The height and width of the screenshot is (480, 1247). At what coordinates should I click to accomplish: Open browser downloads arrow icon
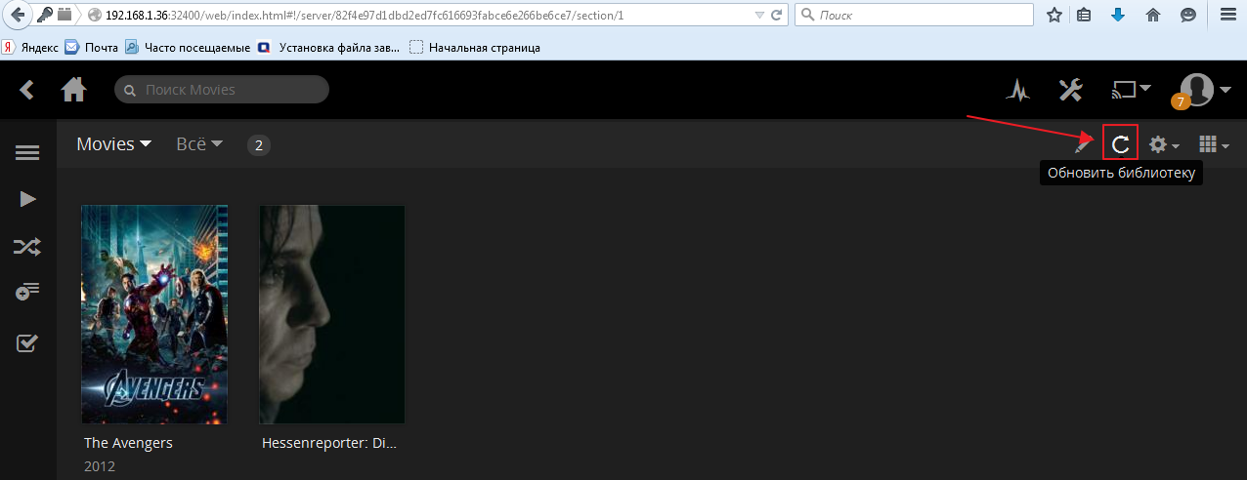click(x=1119, y=16)
